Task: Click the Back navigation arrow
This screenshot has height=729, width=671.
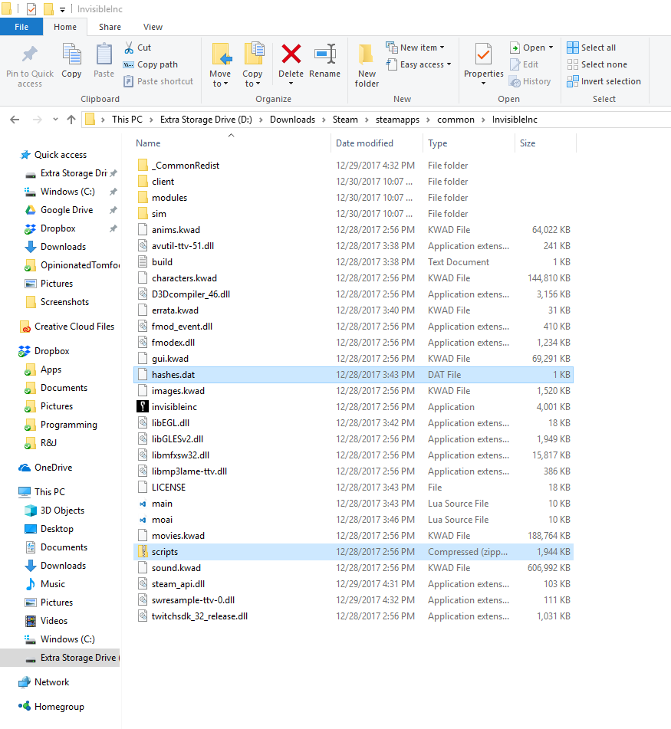Action: tap(15, 120)
